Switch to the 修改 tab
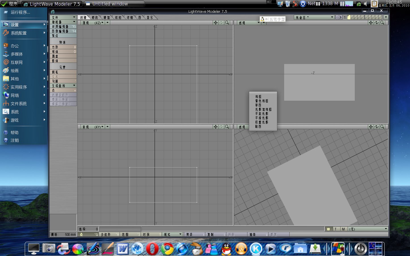This screenshot has height=256, width=410. click(95, 17)
